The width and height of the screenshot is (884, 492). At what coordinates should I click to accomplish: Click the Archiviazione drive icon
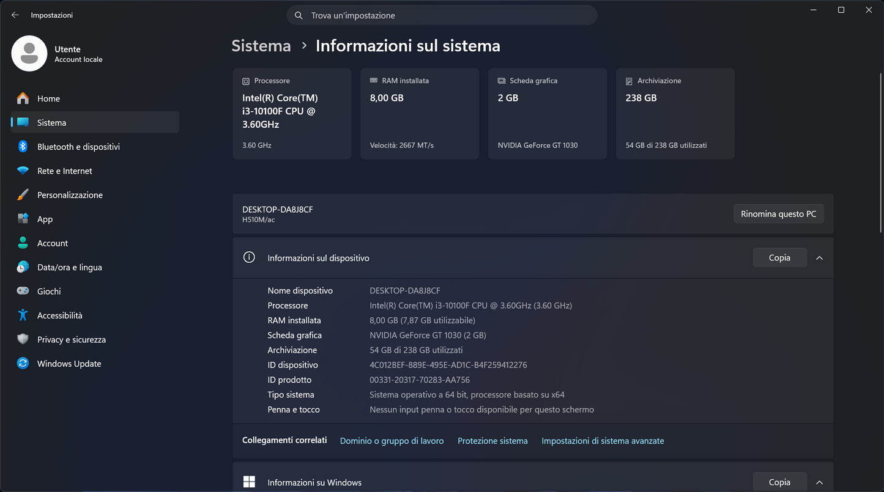click(x=629, y=81)
